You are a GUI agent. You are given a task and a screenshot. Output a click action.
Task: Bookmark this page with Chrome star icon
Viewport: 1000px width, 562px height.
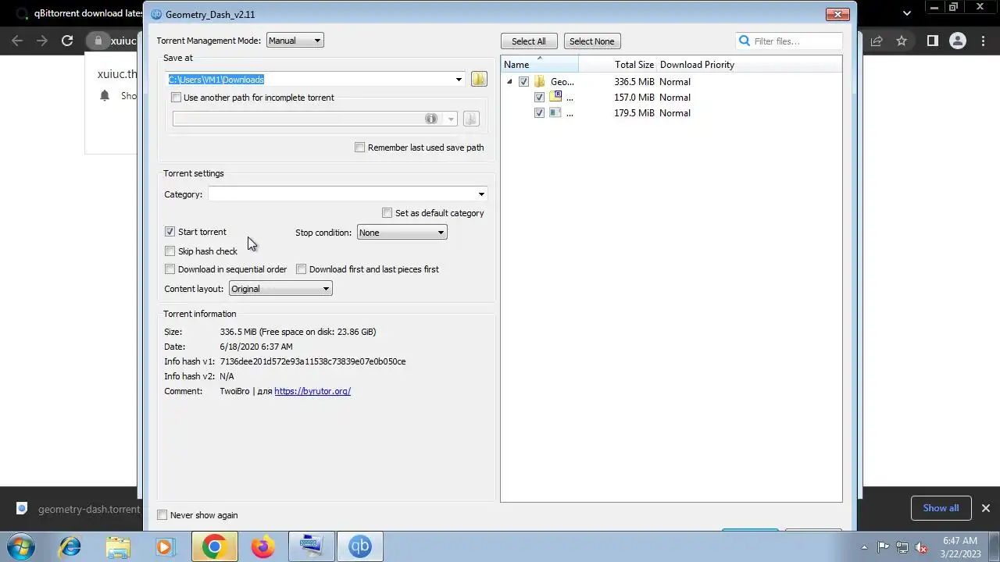click(x=902, y=41)
